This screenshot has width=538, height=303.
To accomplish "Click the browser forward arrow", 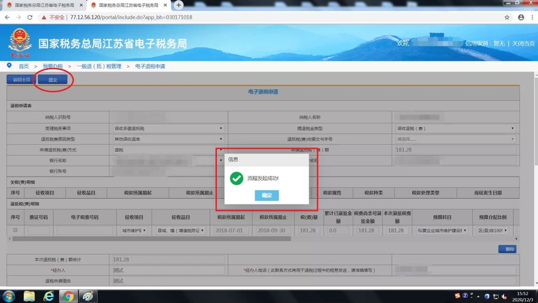I will pyautogui.click(x=18, y=17).
